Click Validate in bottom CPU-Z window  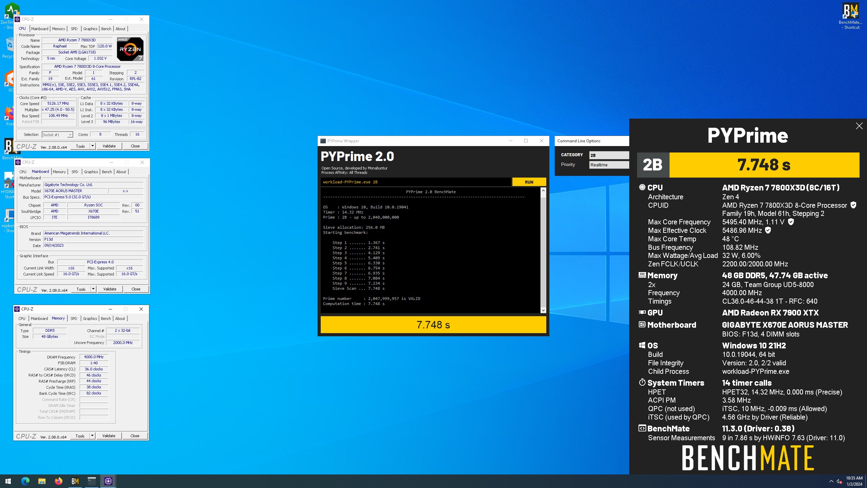pos(109,436)
